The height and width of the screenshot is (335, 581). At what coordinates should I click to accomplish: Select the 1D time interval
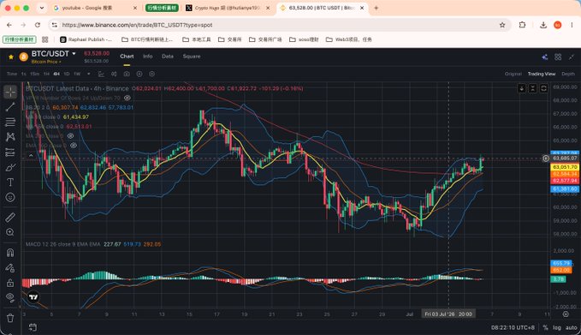click(67, 74)
